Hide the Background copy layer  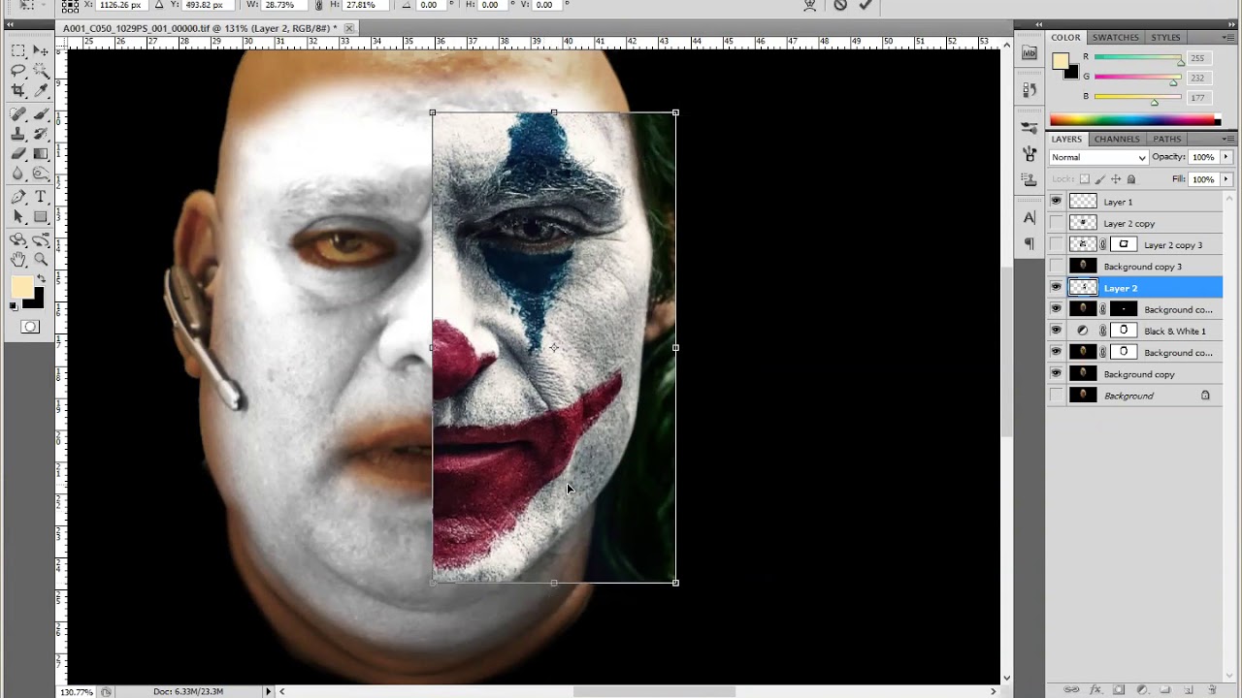1056,373
